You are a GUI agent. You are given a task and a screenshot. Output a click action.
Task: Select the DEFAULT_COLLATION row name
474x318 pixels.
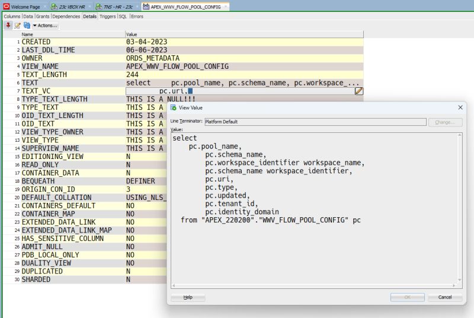pos(56,198)
